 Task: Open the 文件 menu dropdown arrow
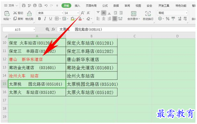tap(17, 6)
